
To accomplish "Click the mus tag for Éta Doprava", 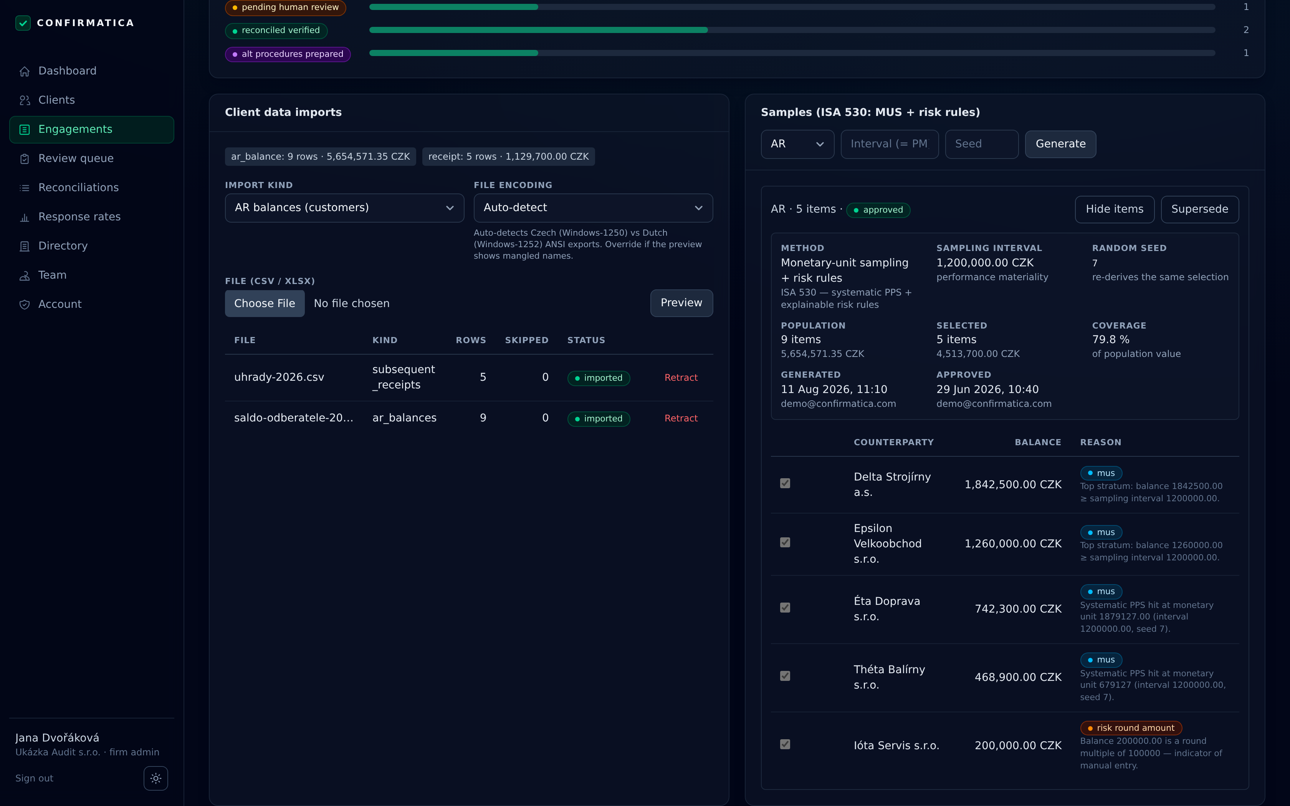I will (1101, 592).
